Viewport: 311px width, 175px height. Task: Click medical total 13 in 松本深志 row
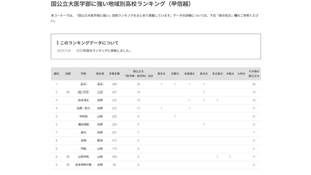click(x=138, y=101)
